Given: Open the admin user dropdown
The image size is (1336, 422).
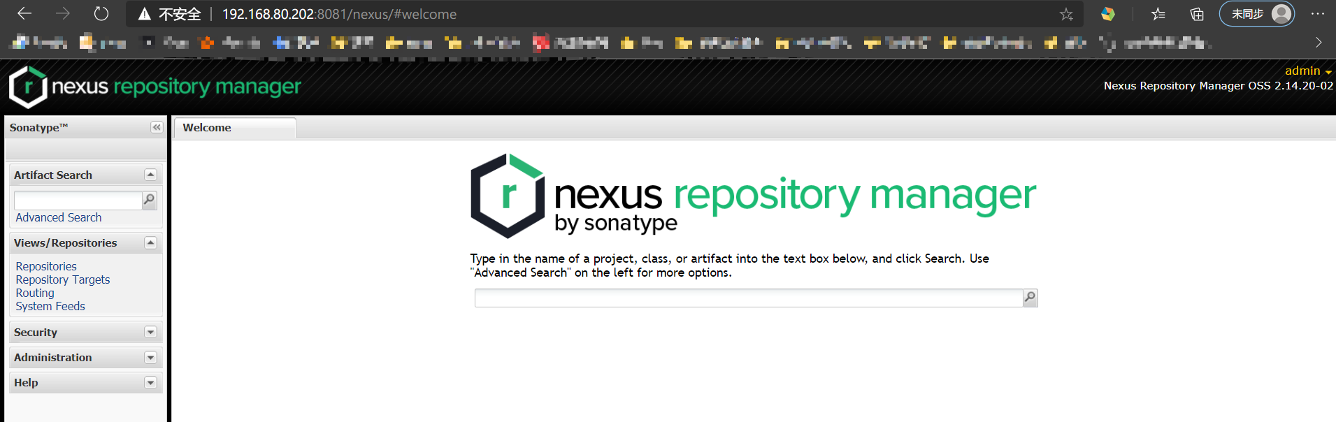Looking at the screenshot, I should click(1308, 71).
